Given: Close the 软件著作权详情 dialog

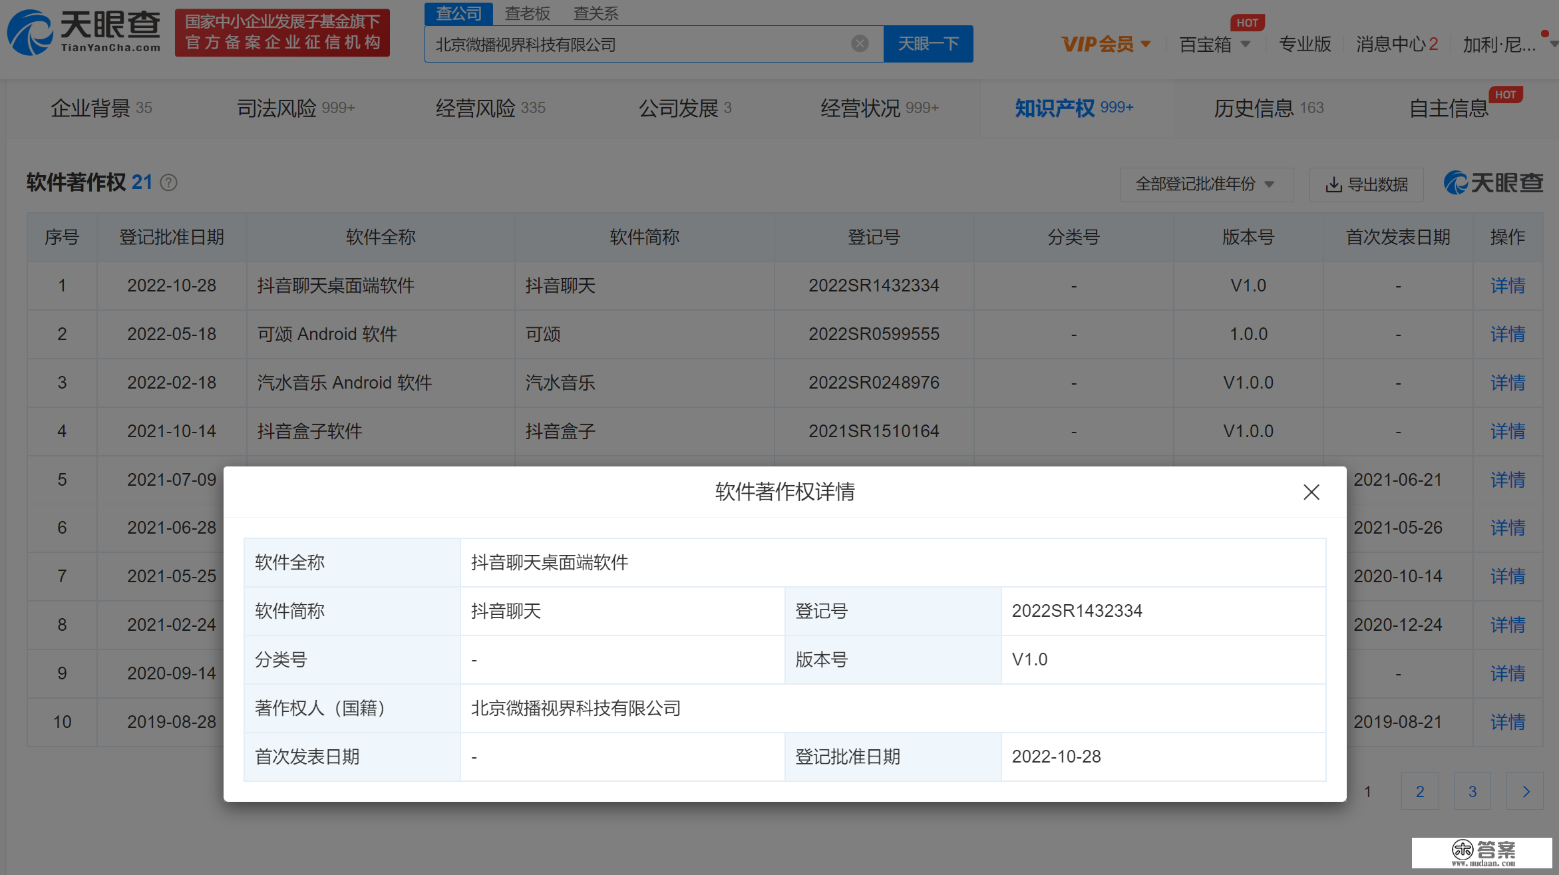Looking at the screenshot, I should (1311, 492).
